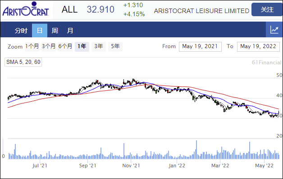Click the +4.15% change value
This screenshot has height=179, width=283.
point(134,14)
